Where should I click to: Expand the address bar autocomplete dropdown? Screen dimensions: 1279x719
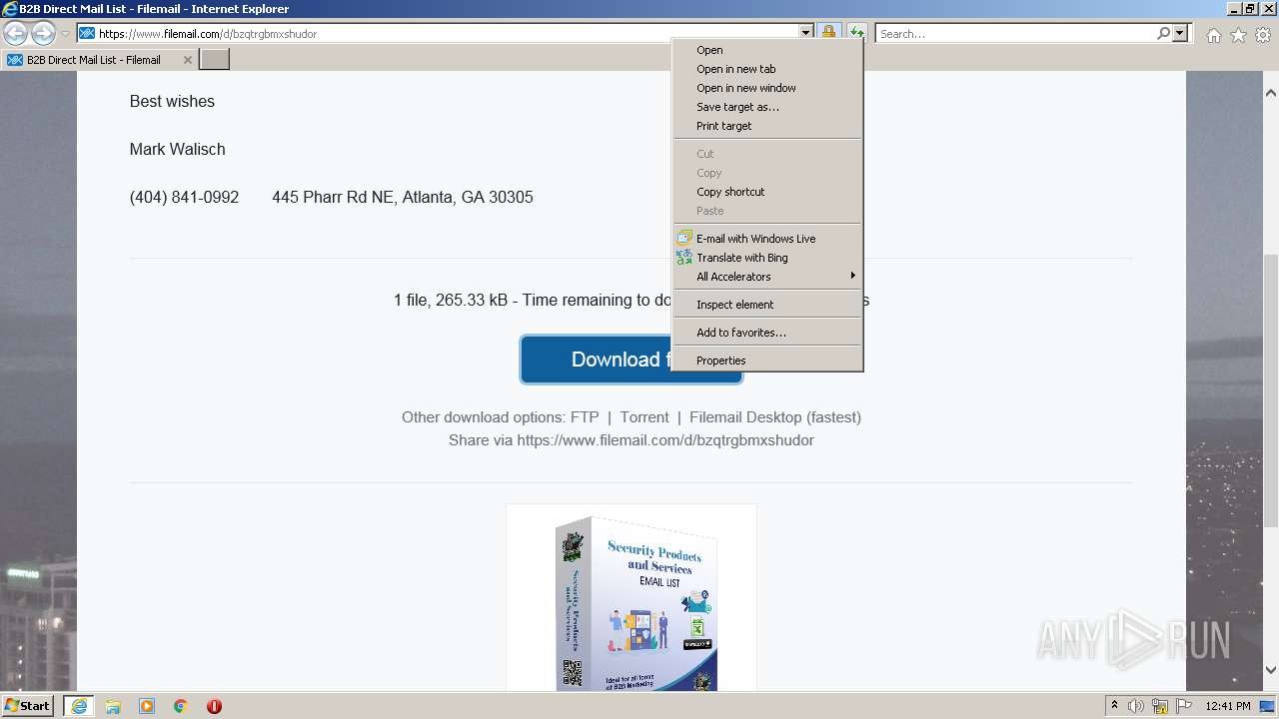806,33
